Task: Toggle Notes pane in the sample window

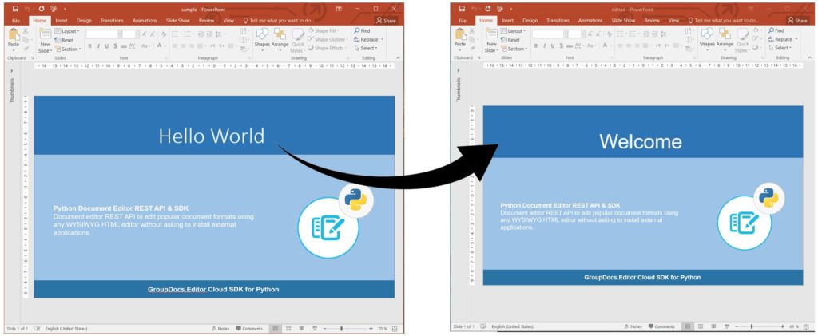Action: pyautogui.click(x=220, y=328)
